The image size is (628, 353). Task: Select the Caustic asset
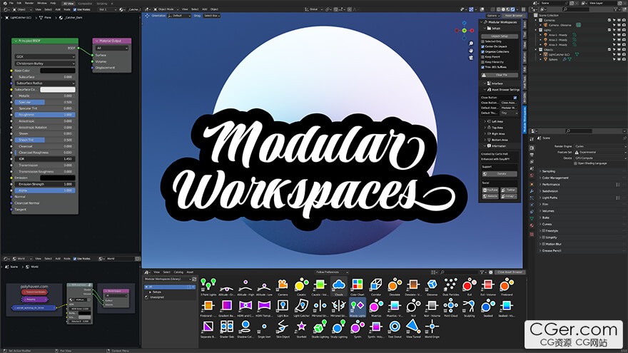tap(301, 287)
